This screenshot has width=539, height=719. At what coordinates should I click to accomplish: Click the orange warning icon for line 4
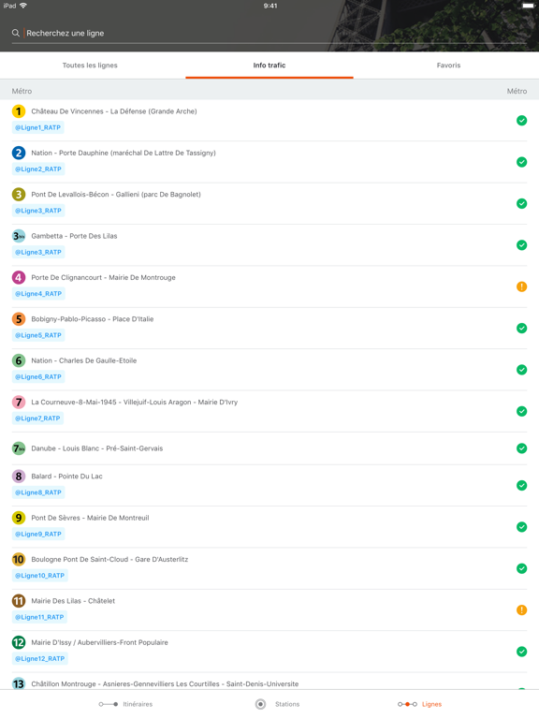point(521,286)
